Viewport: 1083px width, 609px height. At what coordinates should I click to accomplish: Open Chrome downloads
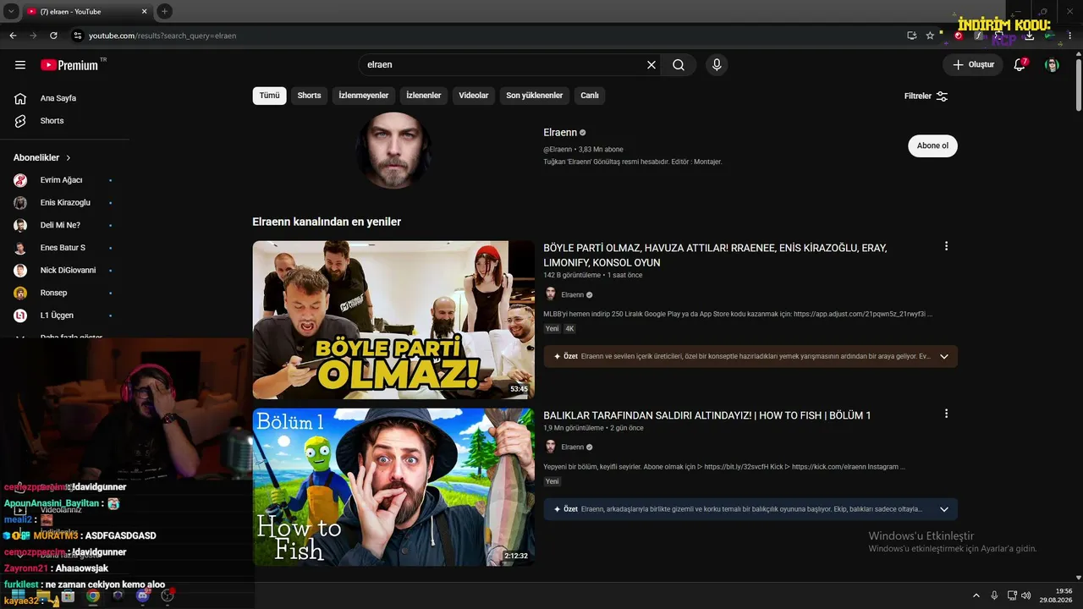(x=1029, y=36)
